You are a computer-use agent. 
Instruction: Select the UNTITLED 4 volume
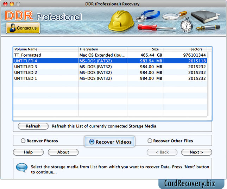pyautogui.click(x=110, y=61)
